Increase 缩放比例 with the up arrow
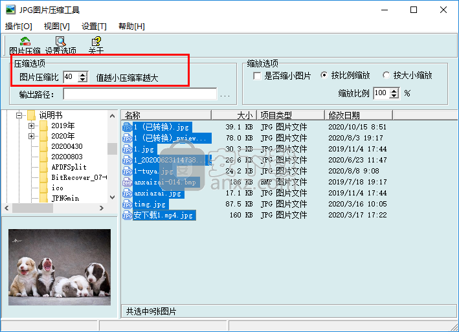Viewport: 459px width, 332px height. [x=394, y=91]
